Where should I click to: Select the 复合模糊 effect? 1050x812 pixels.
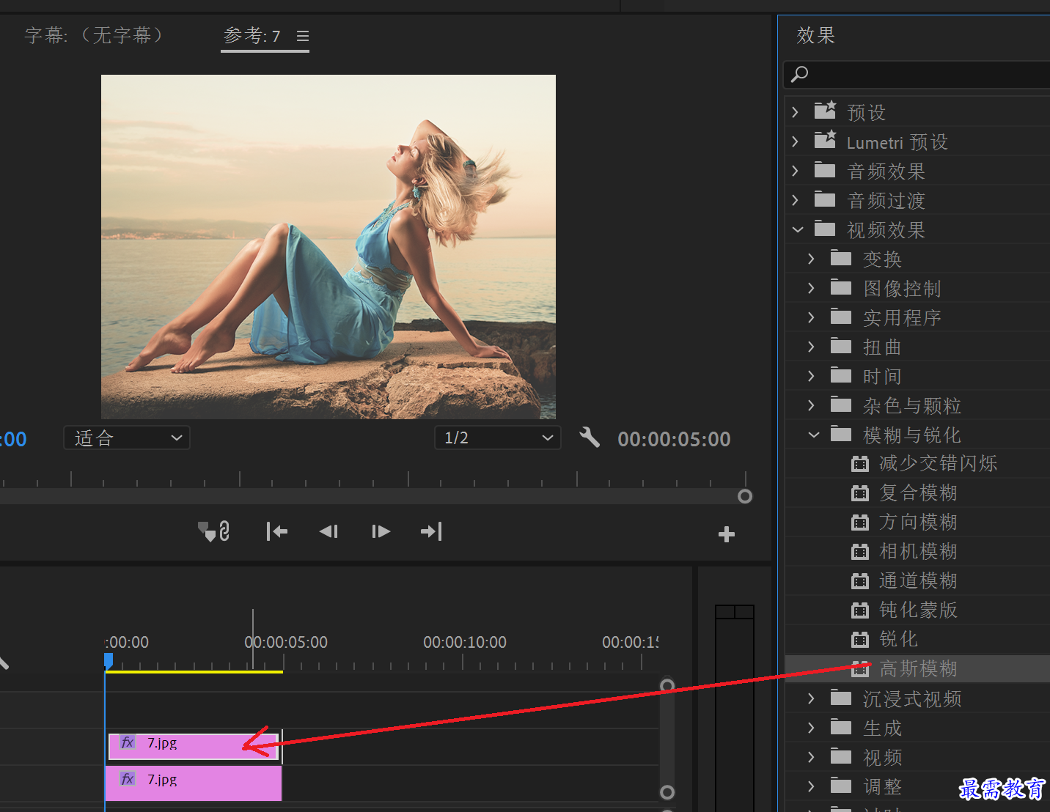point(918,492)
